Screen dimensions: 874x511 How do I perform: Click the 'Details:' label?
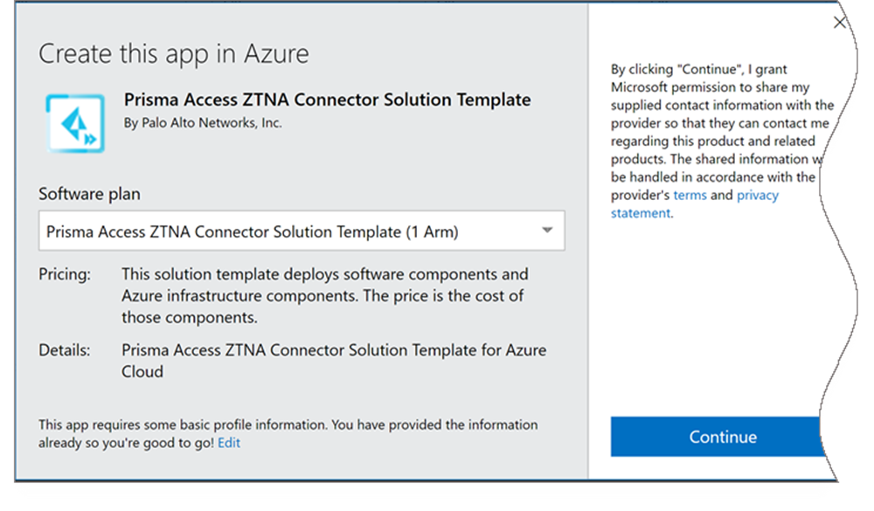pyautogui.click(x=64, y=350)
